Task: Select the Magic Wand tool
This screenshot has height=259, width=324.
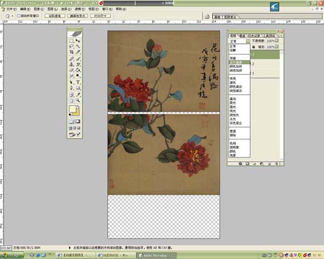Action: (x=78, y=46)
